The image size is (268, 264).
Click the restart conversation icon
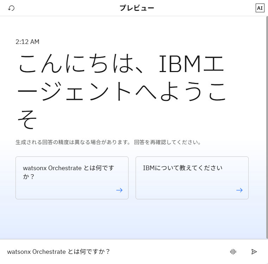pyautogui.click(x=11, y=8)
